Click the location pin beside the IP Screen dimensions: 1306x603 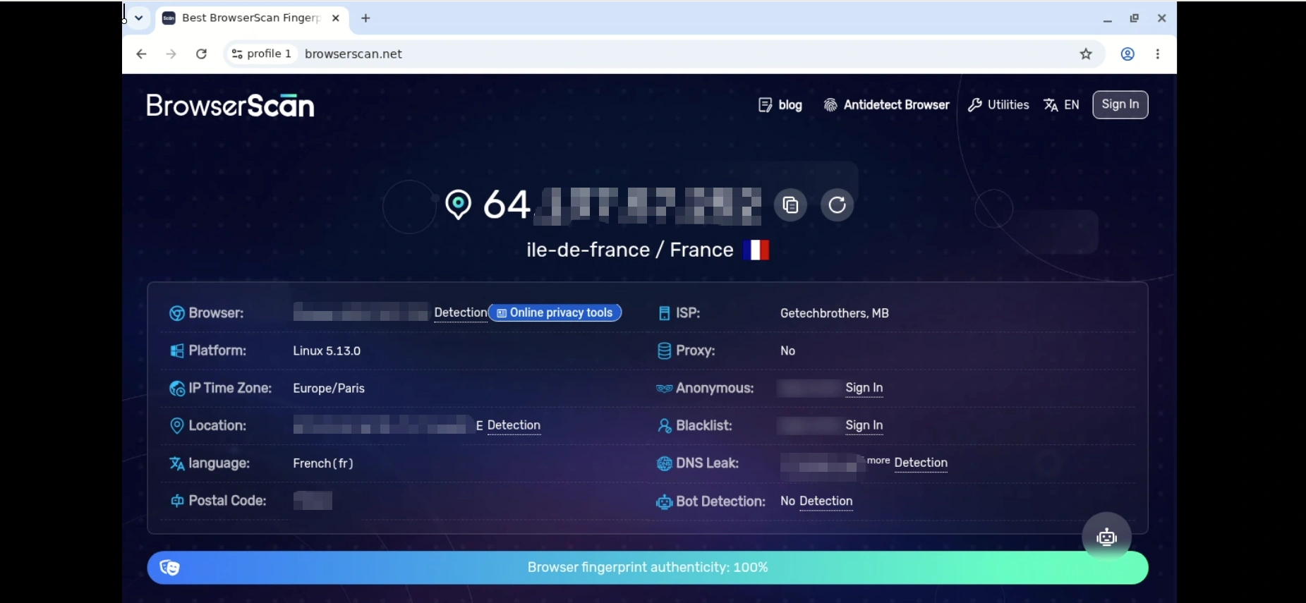[458, 205]
